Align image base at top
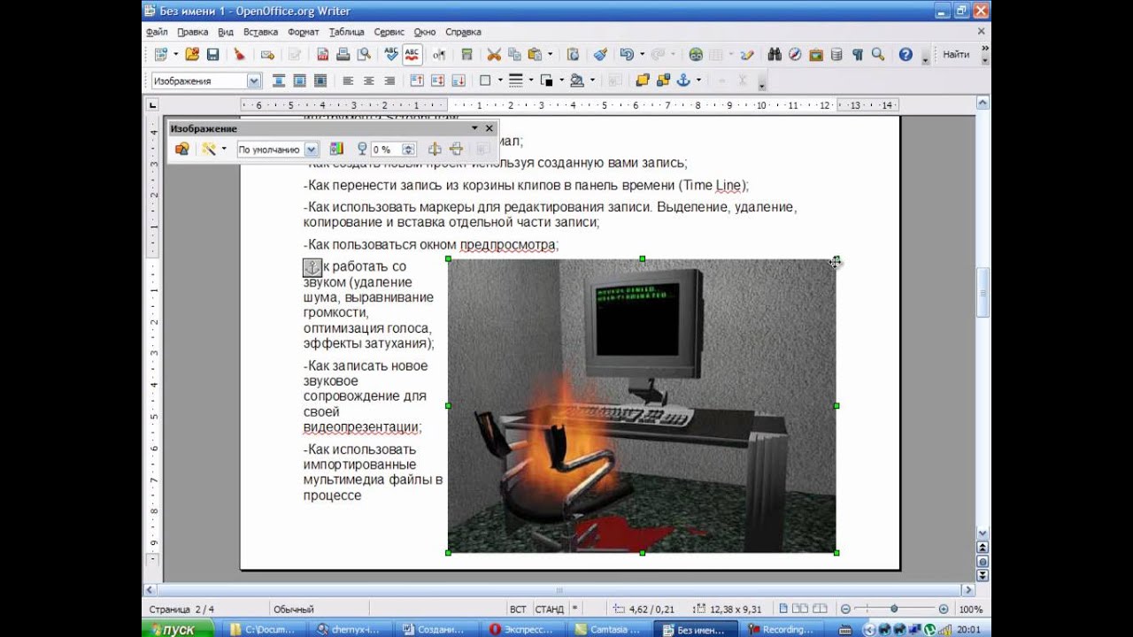Screen dimensions: 1133x637 click(416, 81)
